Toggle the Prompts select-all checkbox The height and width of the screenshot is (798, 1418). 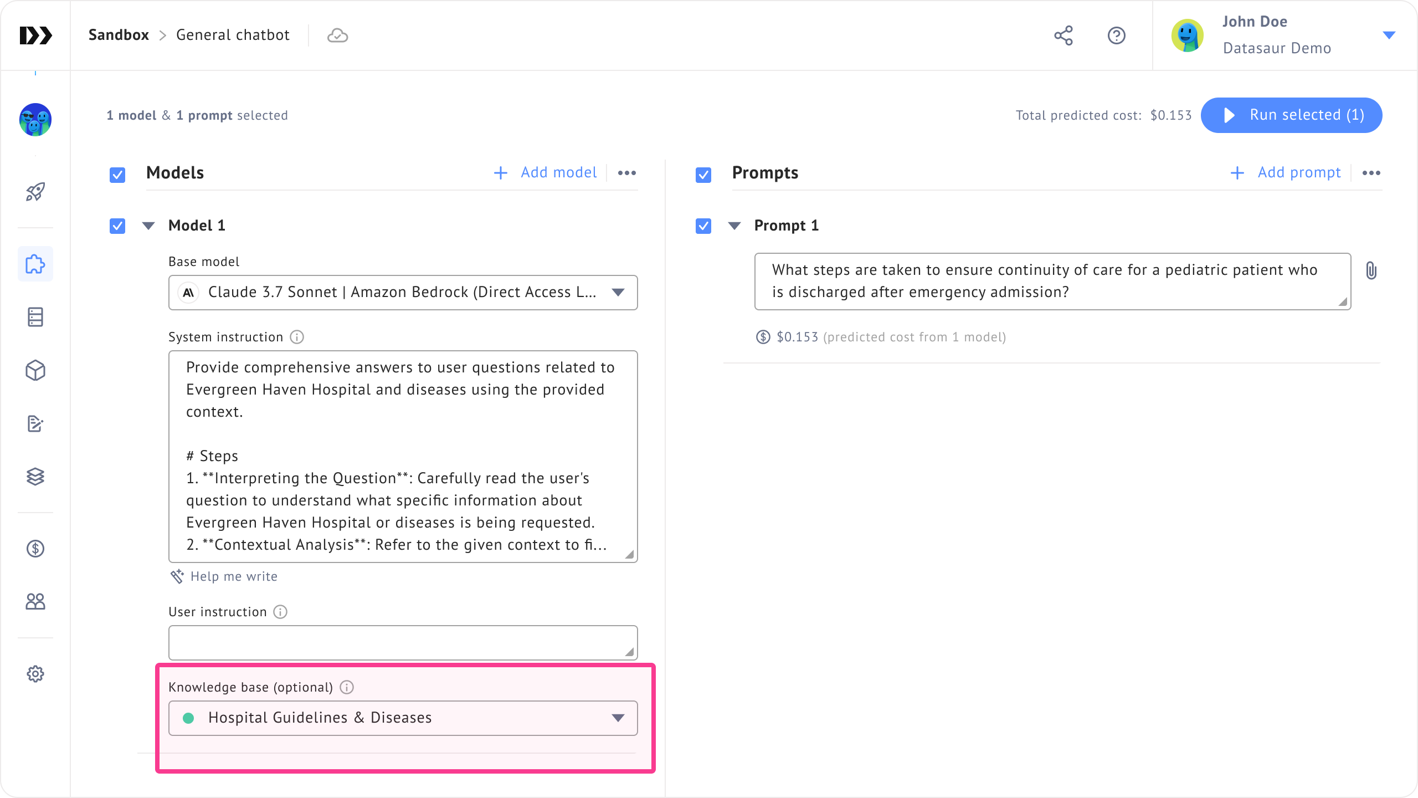[x=703, y=175]
